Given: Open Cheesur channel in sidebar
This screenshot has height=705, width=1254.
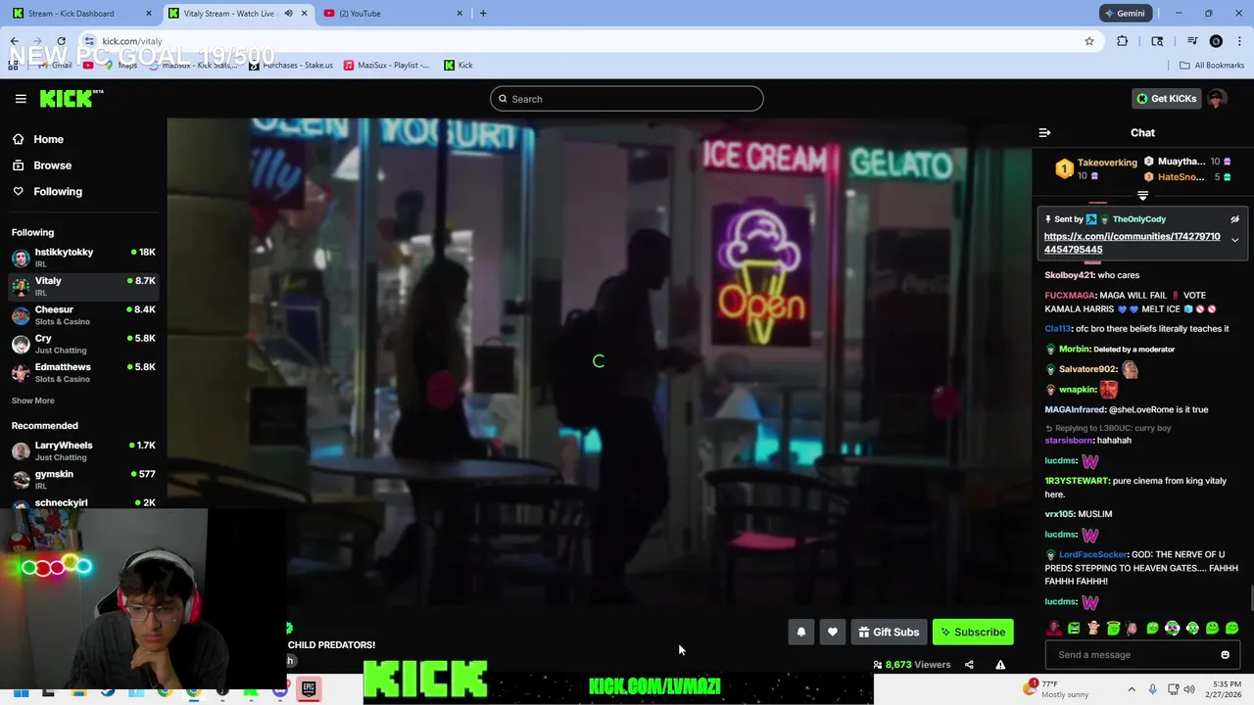Looking at the screenshot, I should 83,314.
